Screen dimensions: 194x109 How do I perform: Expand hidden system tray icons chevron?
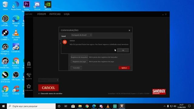164,106
